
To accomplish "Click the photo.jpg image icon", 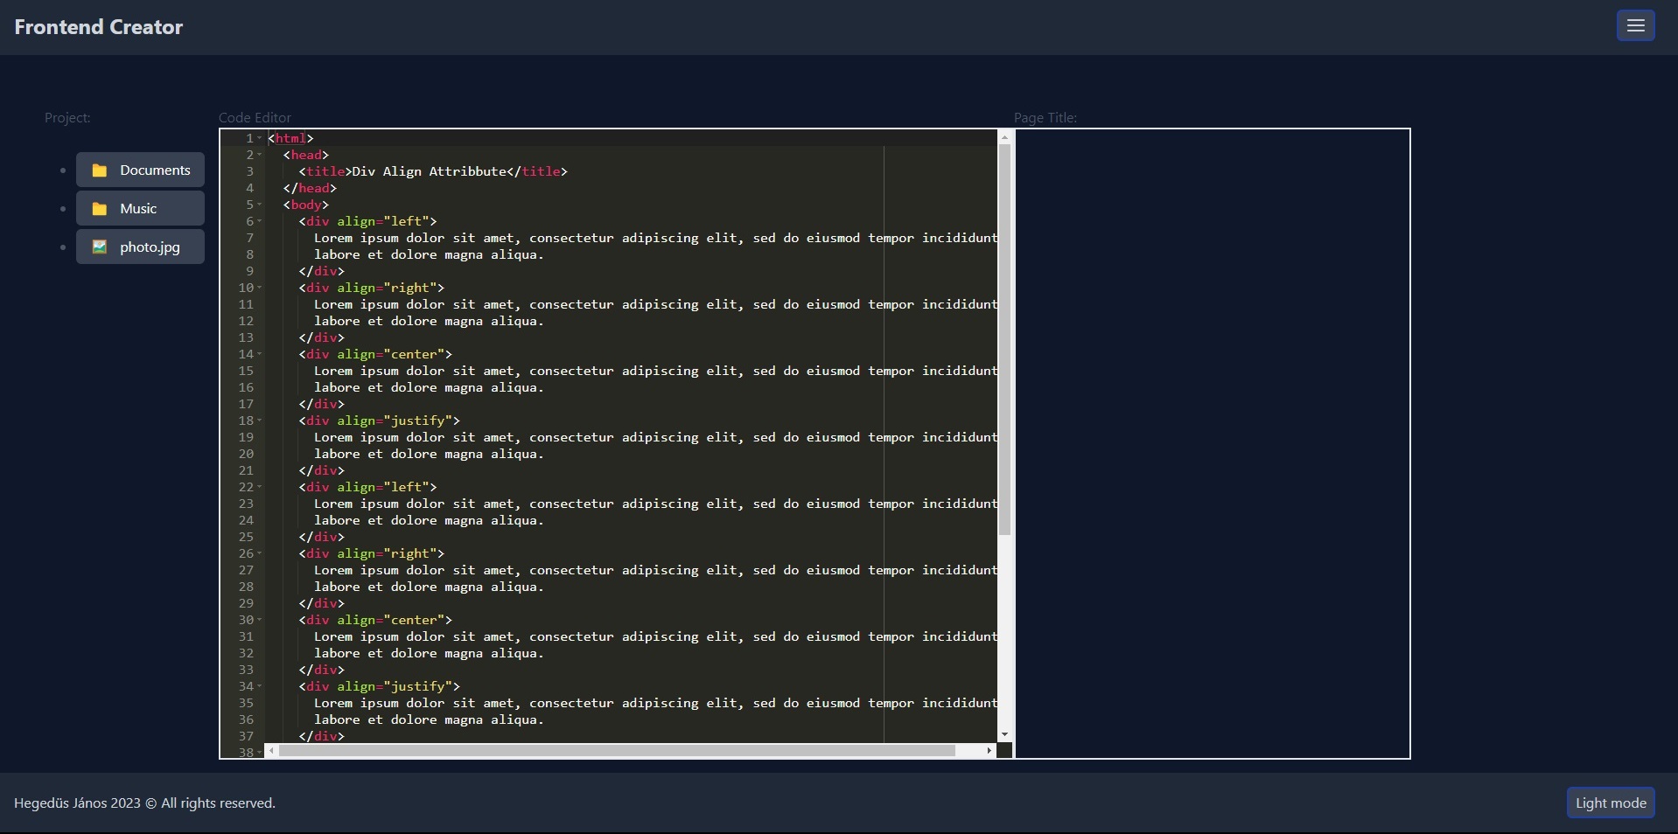I will (100, 247).
